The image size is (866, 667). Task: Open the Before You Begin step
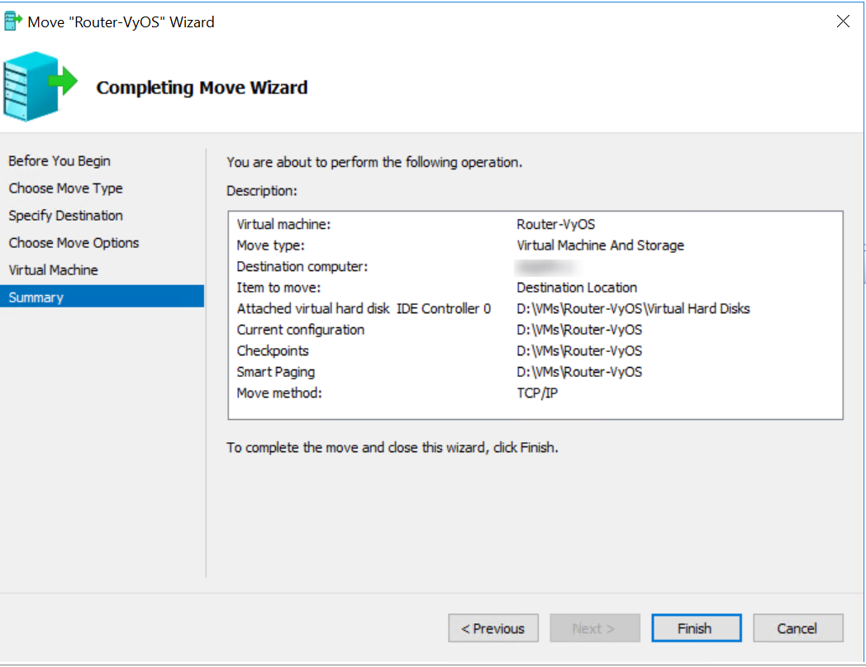click(x=59, y=161)
